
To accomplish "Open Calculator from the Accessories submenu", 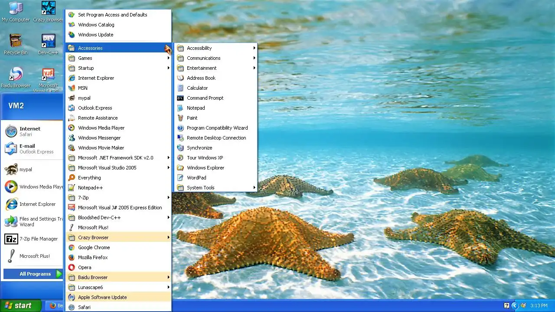I will coord(215,88).
